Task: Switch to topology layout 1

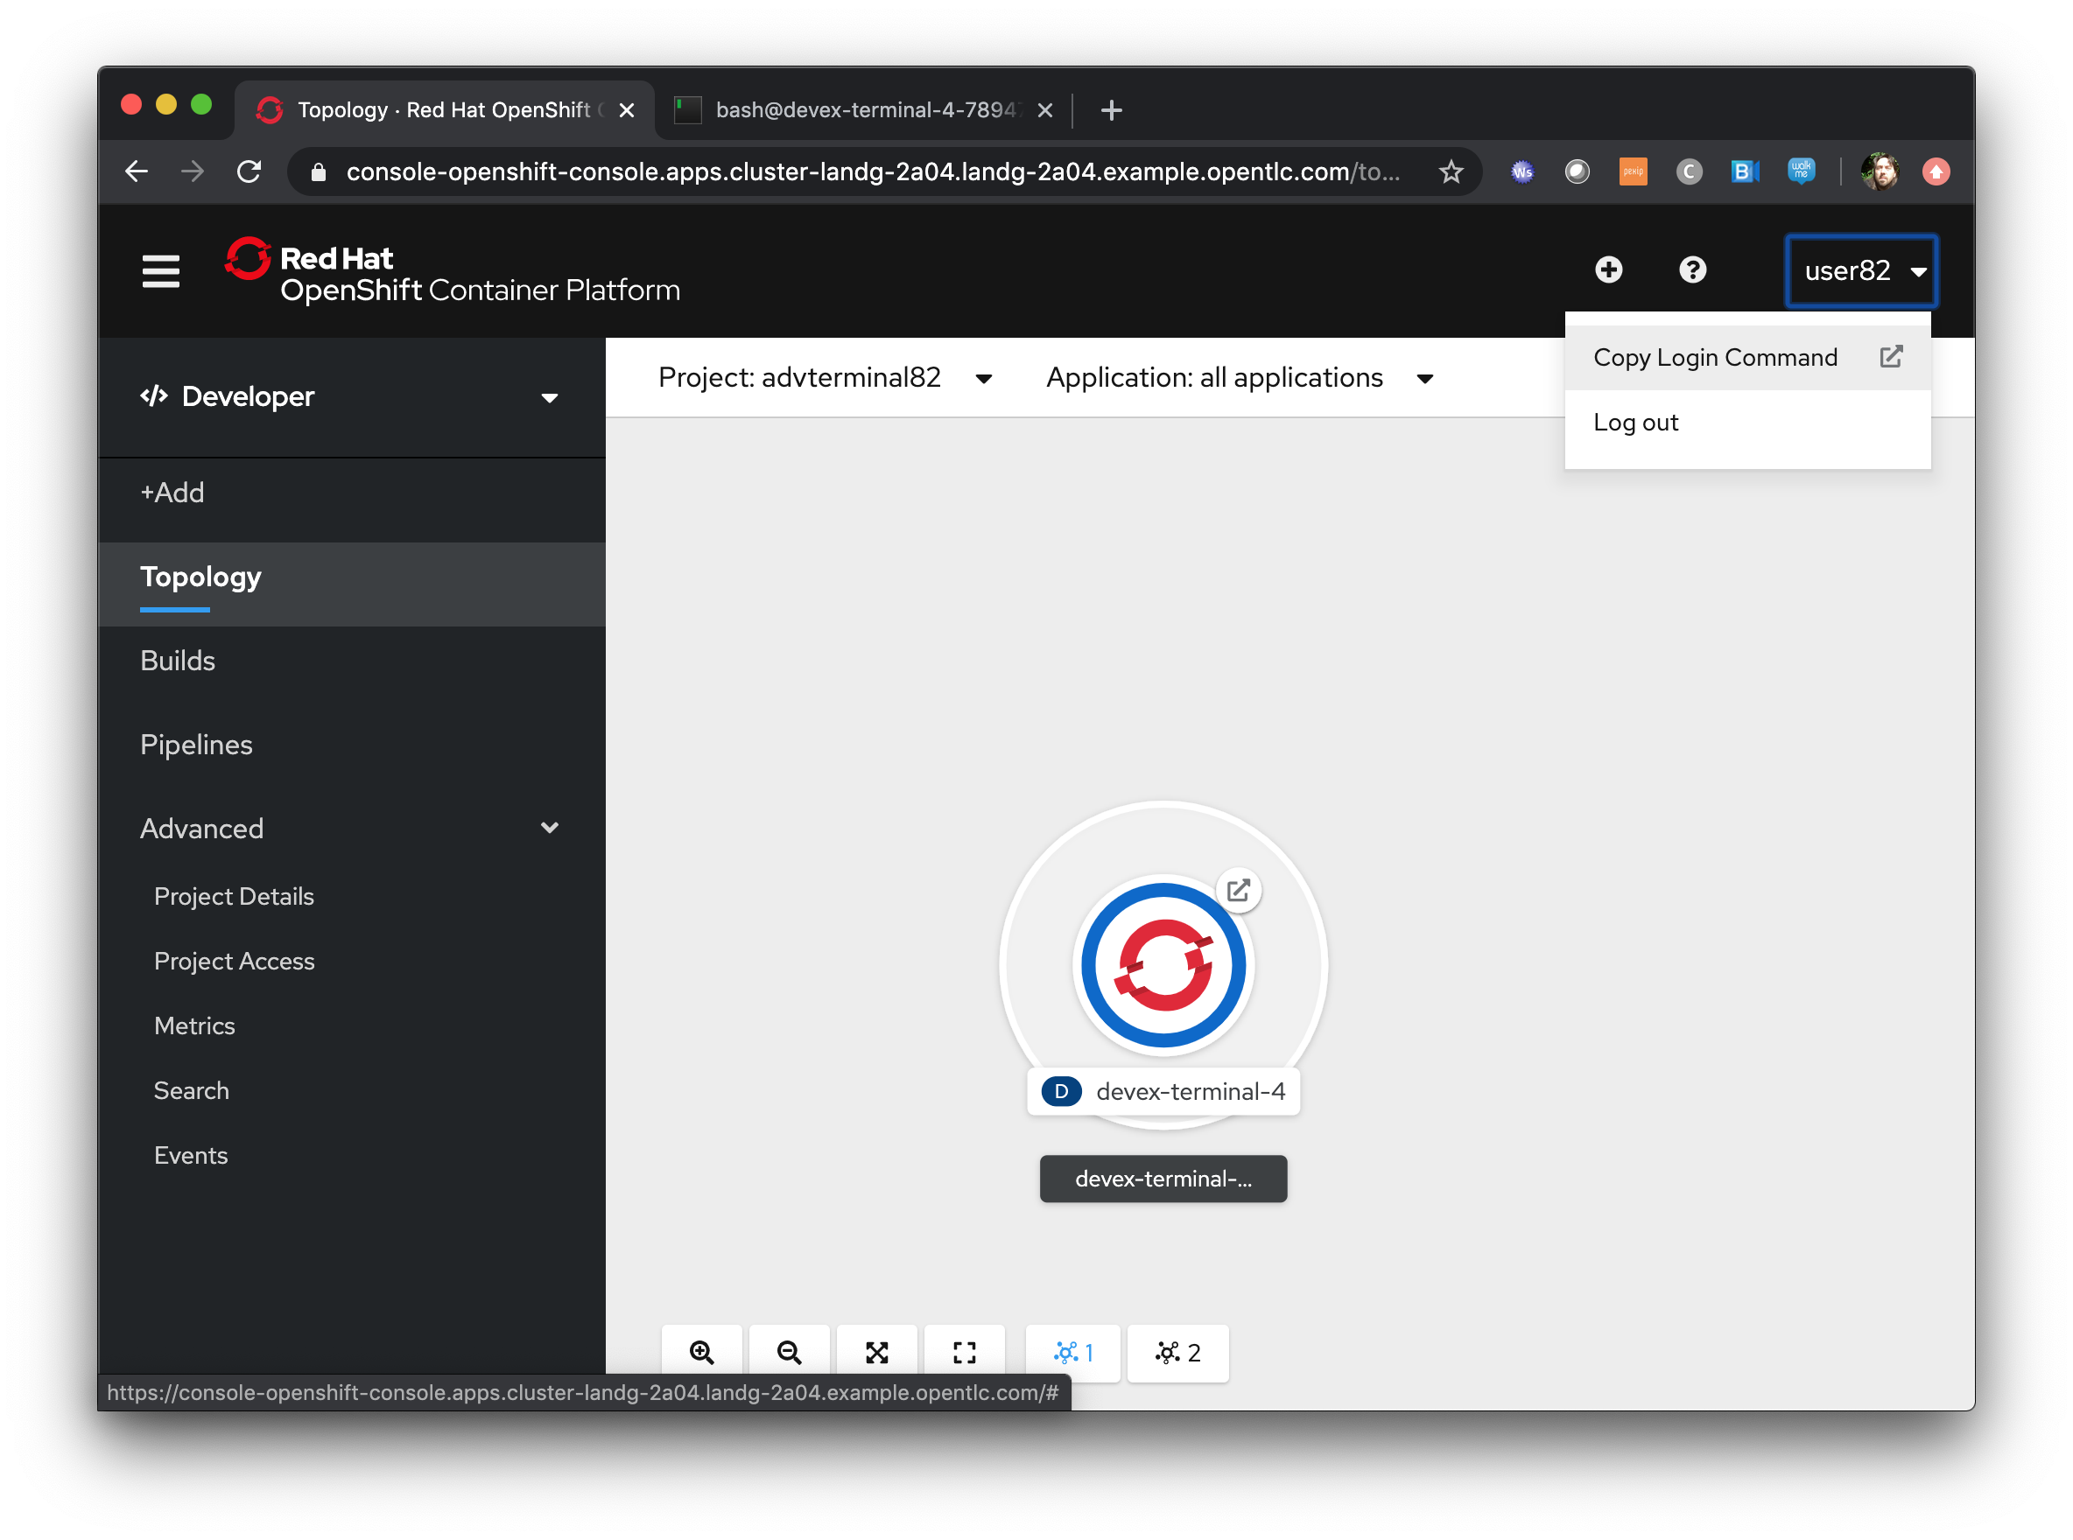Action: tap(1072, 1353)
